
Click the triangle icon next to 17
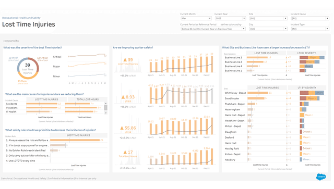click(x=125, y=152)
